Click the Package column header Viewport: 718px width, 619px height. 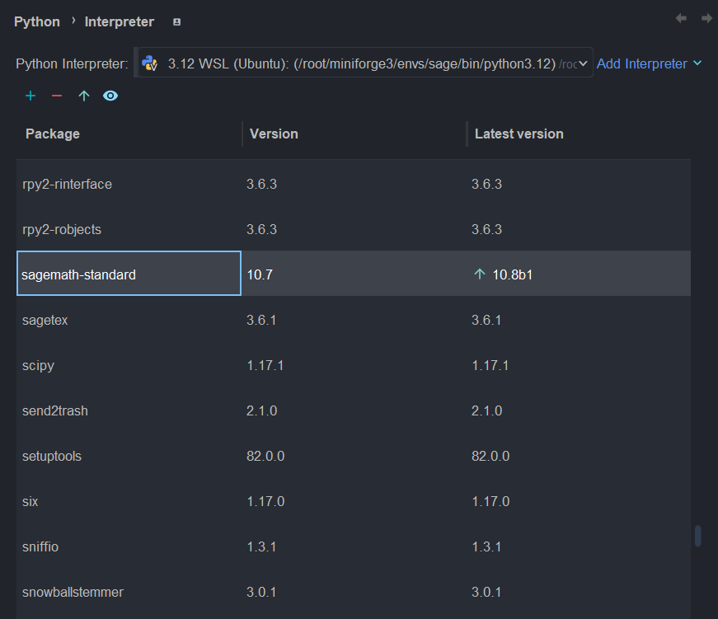tap(53, 134)
